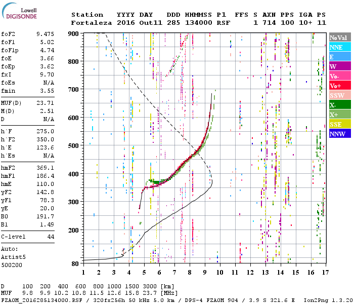The height and width of the screenshot is (304, 354).
Task: Click the IGA value 10+
Action: (x=305, y=23)
